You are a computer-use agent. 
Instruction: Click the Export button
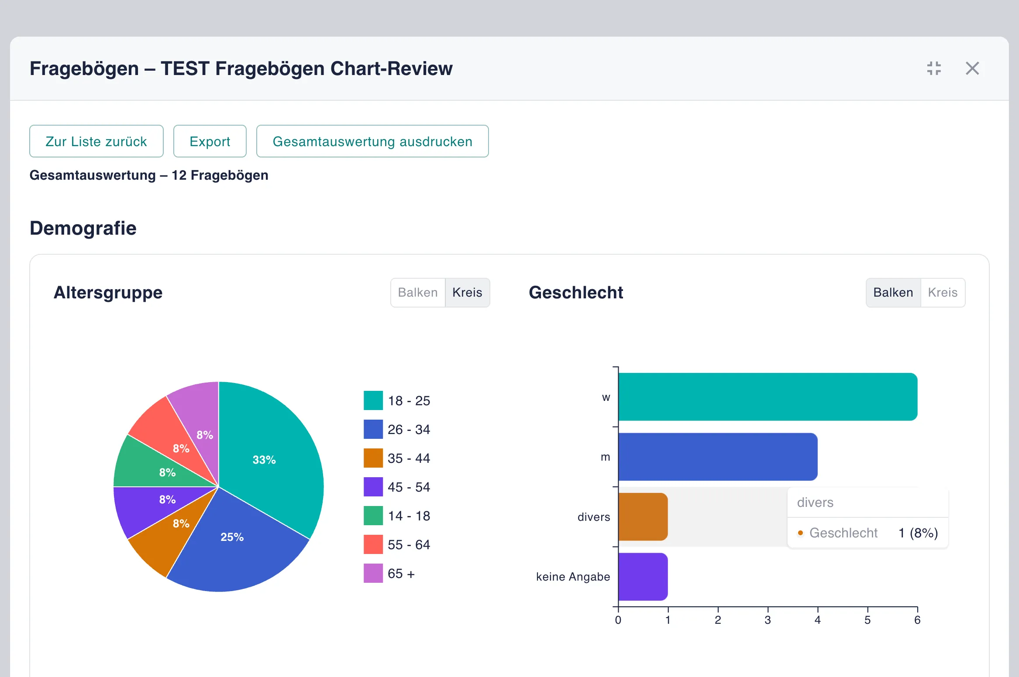(210, 141)
